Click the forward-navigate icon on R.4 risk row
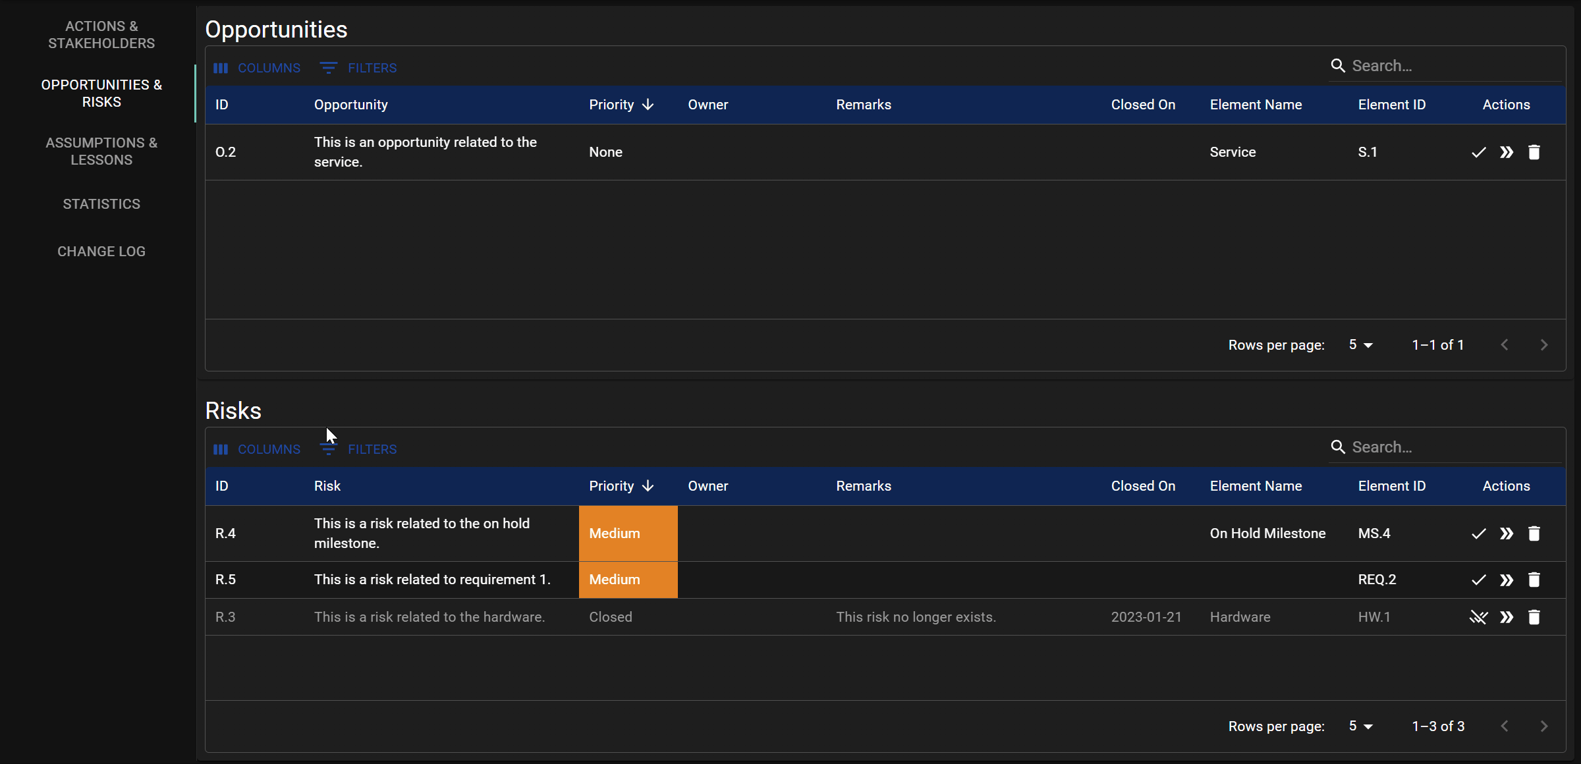This screenshot has width=1581, height=764. (1505, 533)
